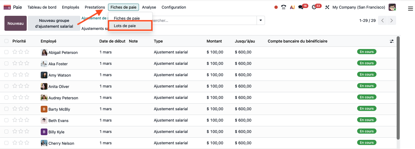
Task: Click the Paie app logo icon
Action: [7, 7]
